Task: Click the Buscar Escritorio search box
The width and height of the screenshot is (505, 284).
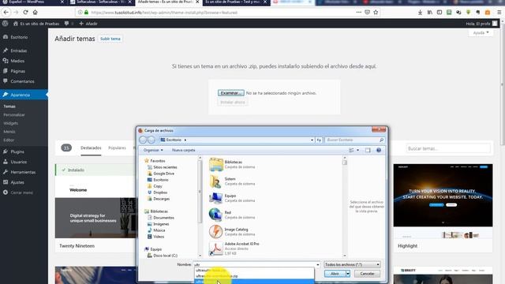Action: (354, 140)
